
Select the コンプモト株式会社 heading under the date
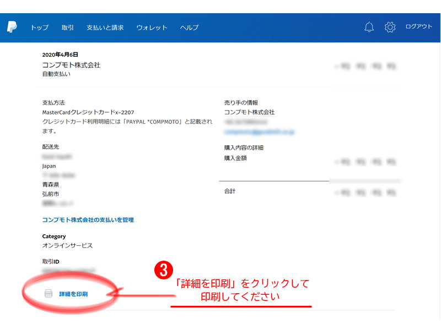pyautogui.click(x=71, y=65)
